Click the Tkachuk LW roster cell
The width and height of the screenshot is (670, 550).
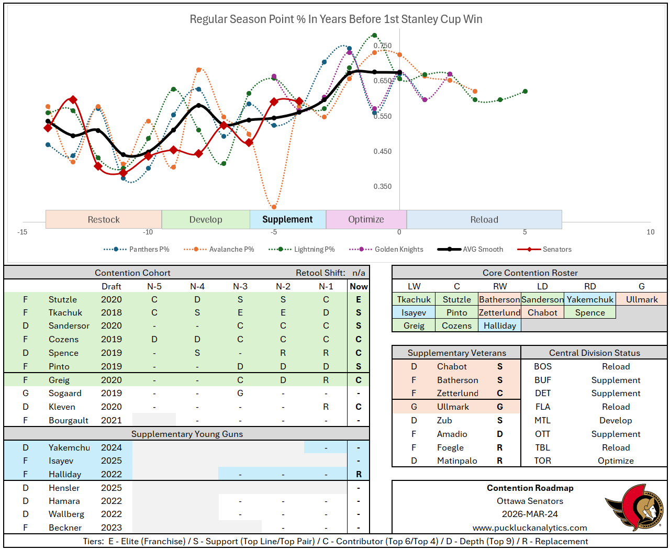click(x=414, y=299)
